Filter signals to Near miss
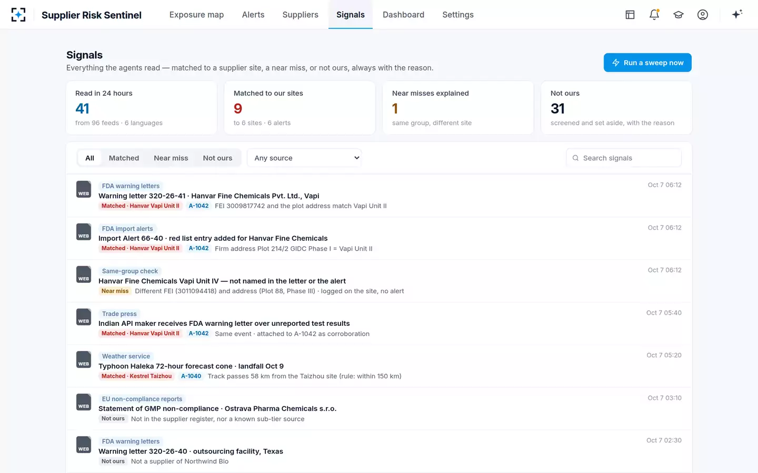The height and width of the screenshot is (473, 758). (171, 158)
